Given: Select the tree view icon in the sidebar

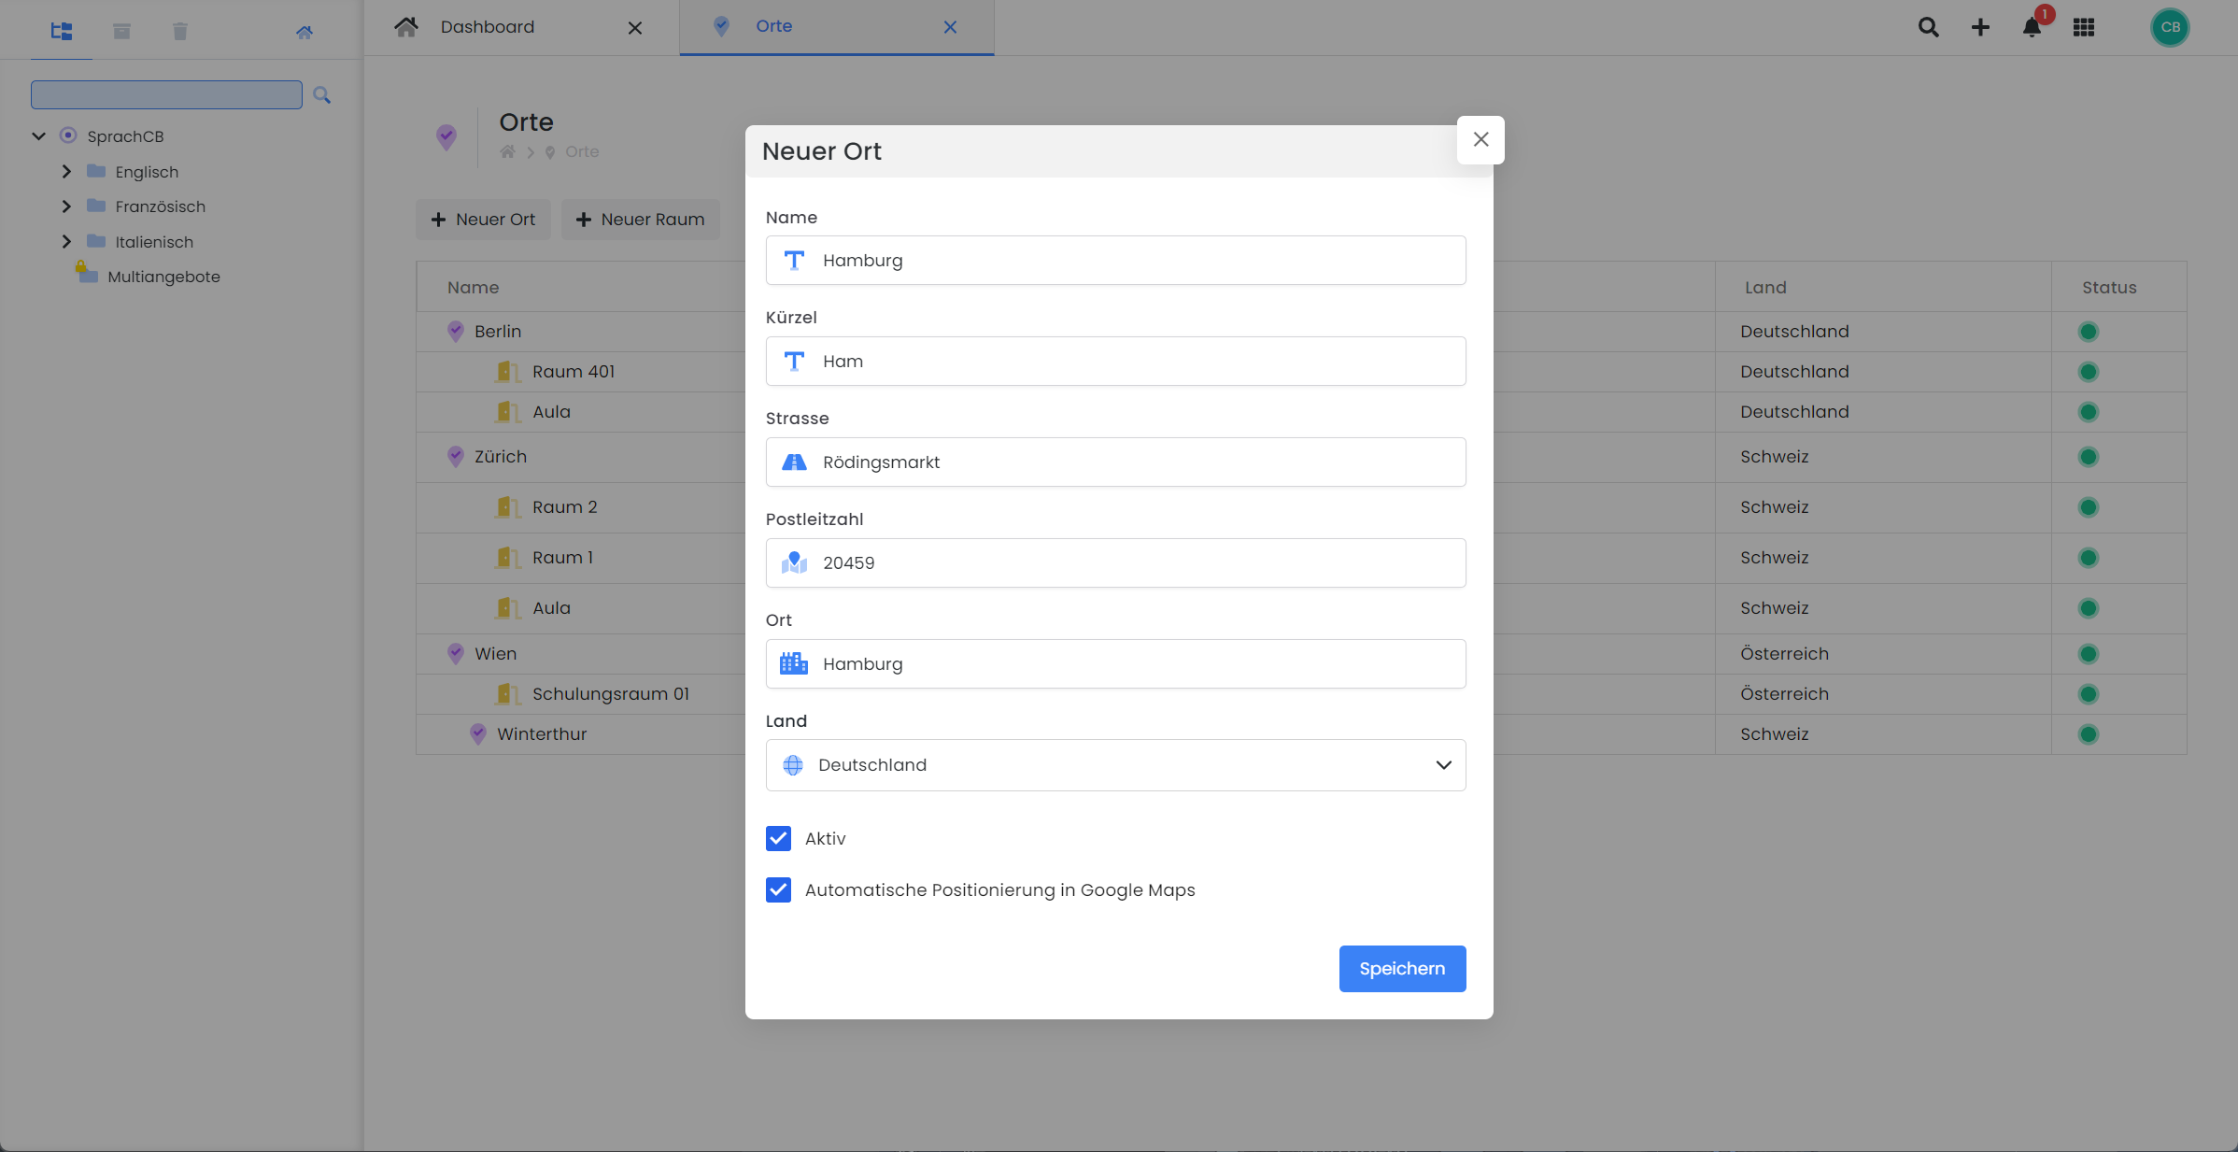Looking at the screenshot, I should 61,31.
